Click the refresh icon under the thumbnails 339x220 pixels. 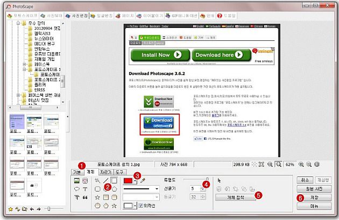[x=18, y=209]
